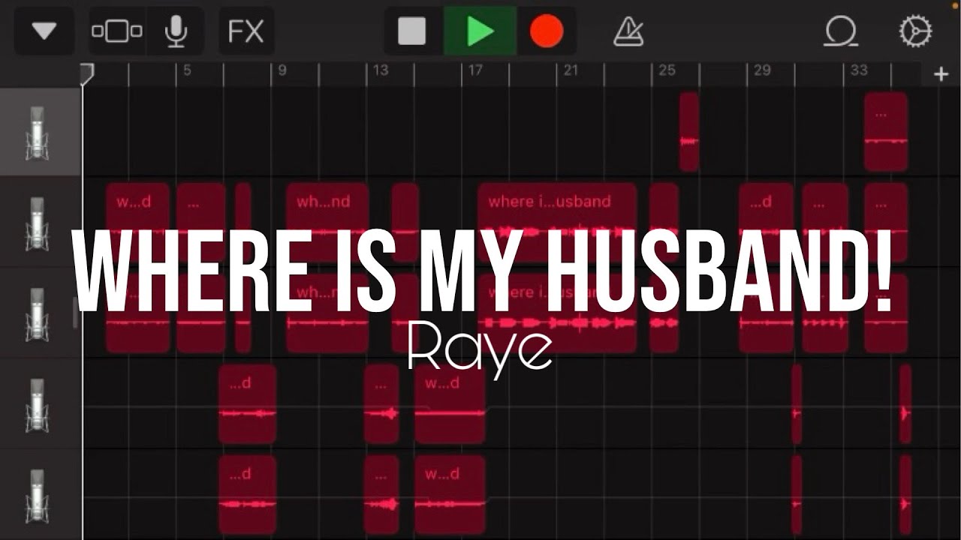Select the '...d' region near bar 29, track two
Image resolution: width=961 pixels, height=540 pixels.
click(x=766, y=222)
